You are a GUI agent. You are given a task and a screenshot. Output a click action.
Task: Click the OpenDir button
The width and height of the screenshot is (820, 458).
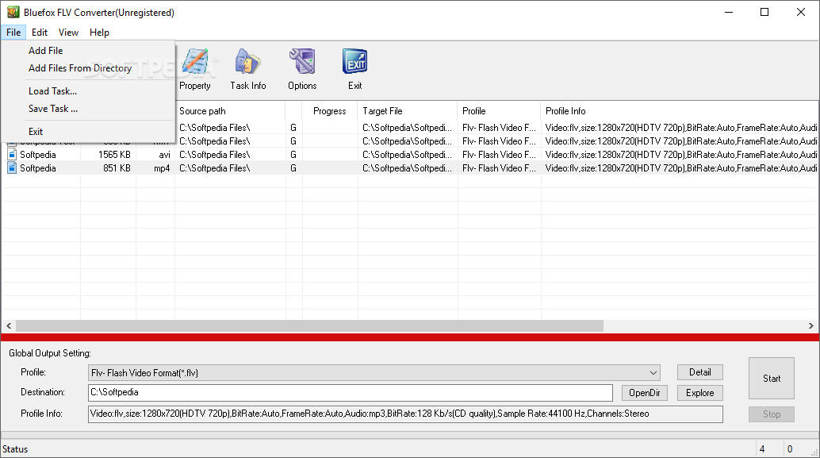pyautogui.click(x=644, y=393)
